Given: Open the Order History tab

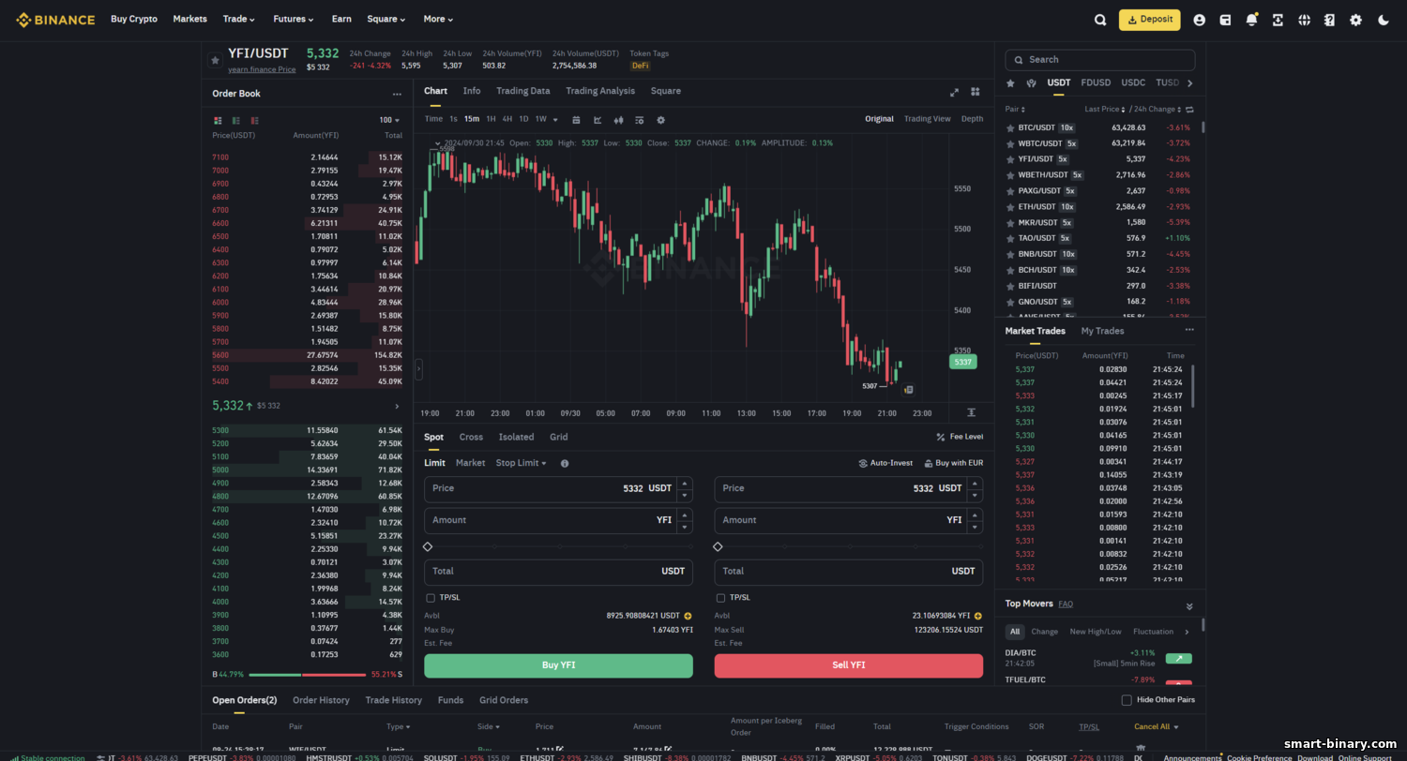Looking at the screenshot, I should click(x=321, y=700).
